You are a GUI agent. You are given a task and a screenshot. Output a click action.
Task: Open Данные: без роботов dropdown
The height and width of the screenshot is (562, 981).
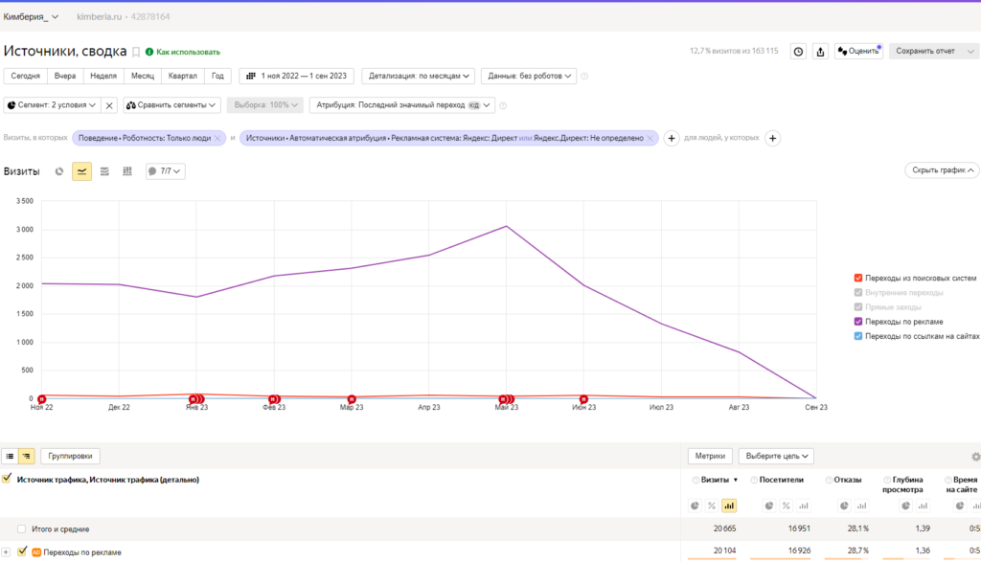tap(529, 77)
